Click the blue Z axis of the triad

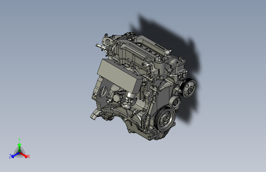(x=15, y=155)
